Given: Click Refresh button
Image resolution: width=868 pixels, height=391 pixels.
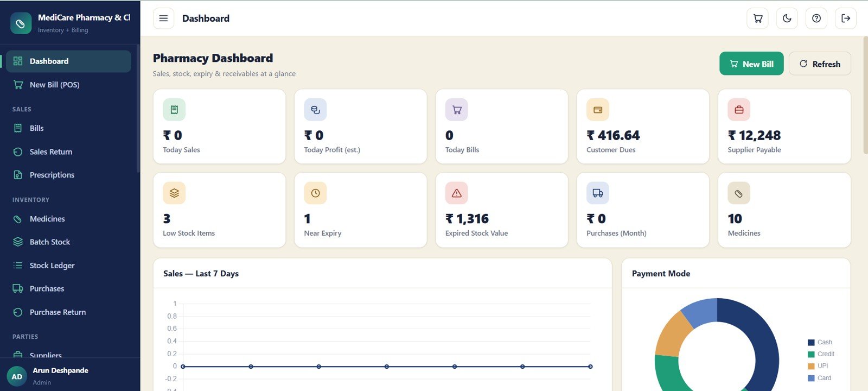Looking at the screenshot, I should coord(820,64).
